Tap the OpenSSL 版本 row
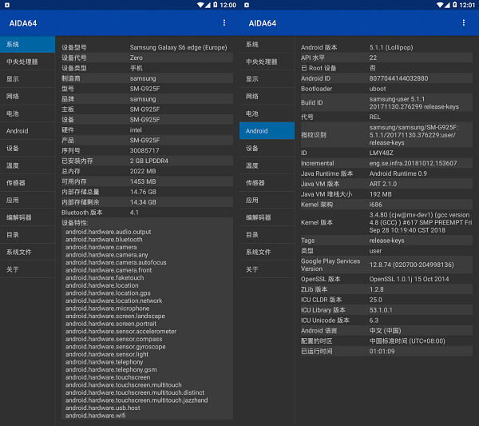 point(386,279)
